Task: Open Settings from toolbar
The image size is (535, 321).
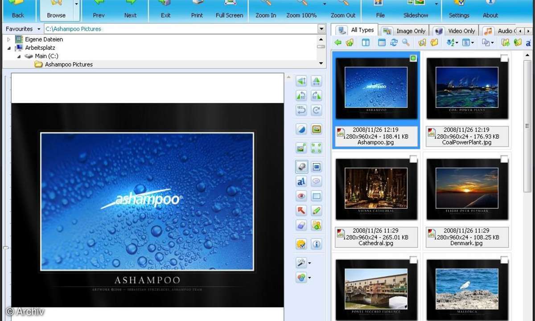Action: coord(459,10)
